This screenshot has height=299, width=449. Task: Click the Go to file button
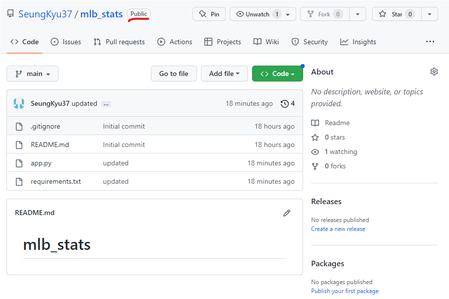tap(174, 74)
